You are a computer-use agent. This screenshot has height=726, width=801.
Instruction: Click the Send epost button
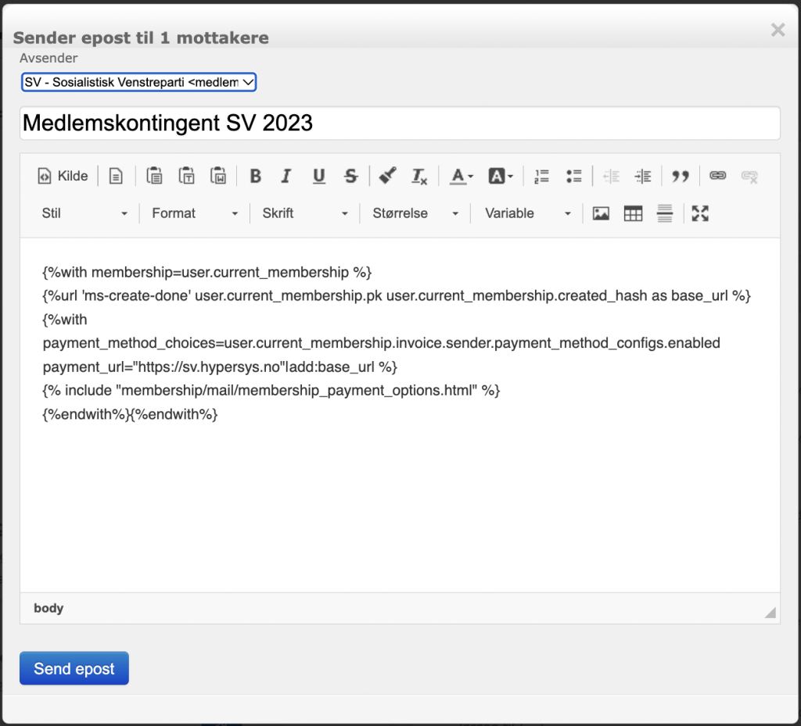pyautogui.click(x=74, y=668)
